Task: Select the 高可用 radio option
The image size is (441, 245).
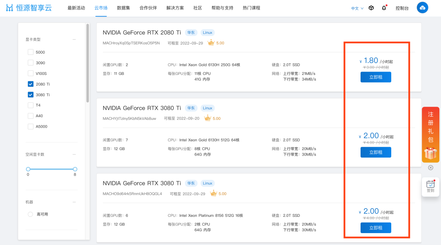Action: click(30, 214)
